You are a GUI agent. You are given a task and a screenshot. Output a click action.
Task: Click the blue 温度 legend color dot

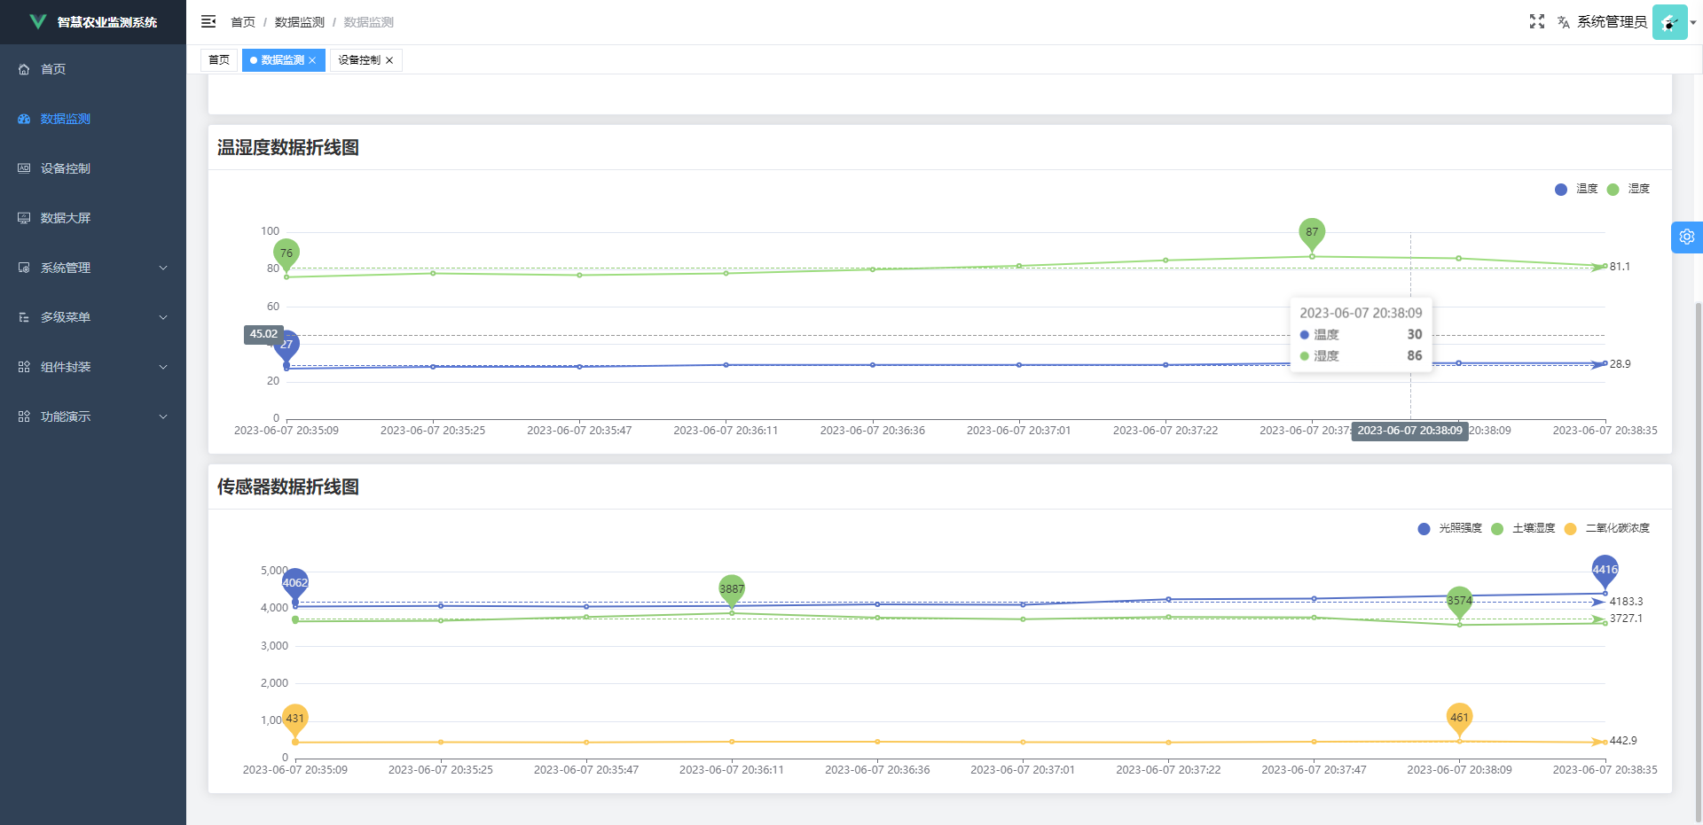point(1561,190)
